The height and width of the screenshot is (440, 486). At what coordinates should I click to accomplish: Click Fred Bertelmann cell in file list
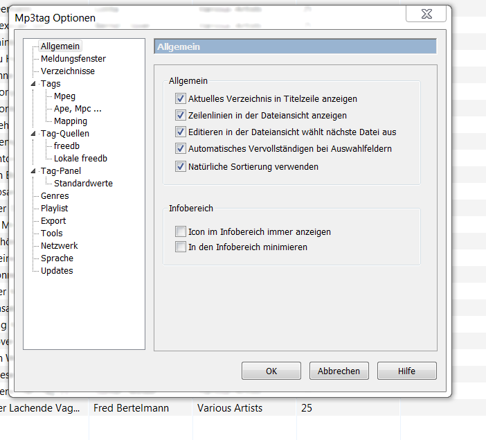pos(131,407)
